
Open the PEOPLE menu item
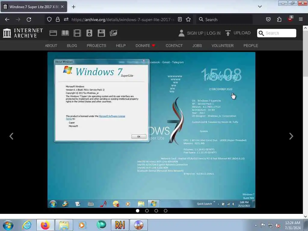pyautogui.click(x=251, y=46)
